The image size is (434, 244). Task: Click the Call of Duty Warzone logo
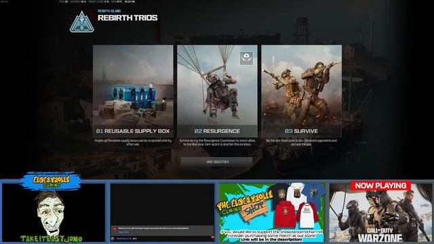coord(380,235)
